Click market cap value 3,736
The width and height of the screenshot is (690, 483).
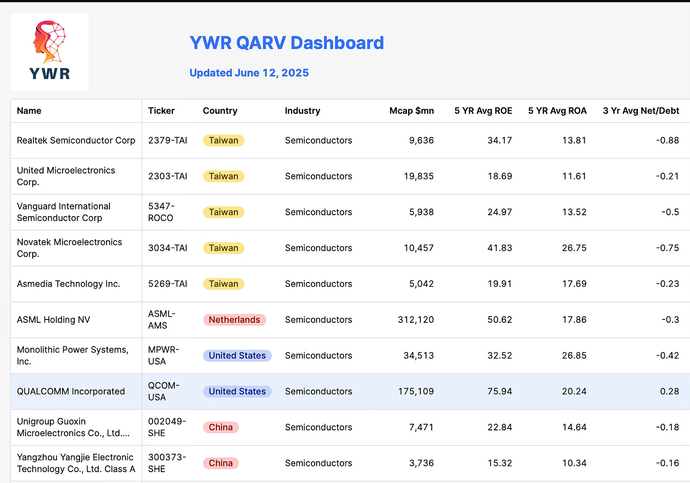[x=421, y=463]
